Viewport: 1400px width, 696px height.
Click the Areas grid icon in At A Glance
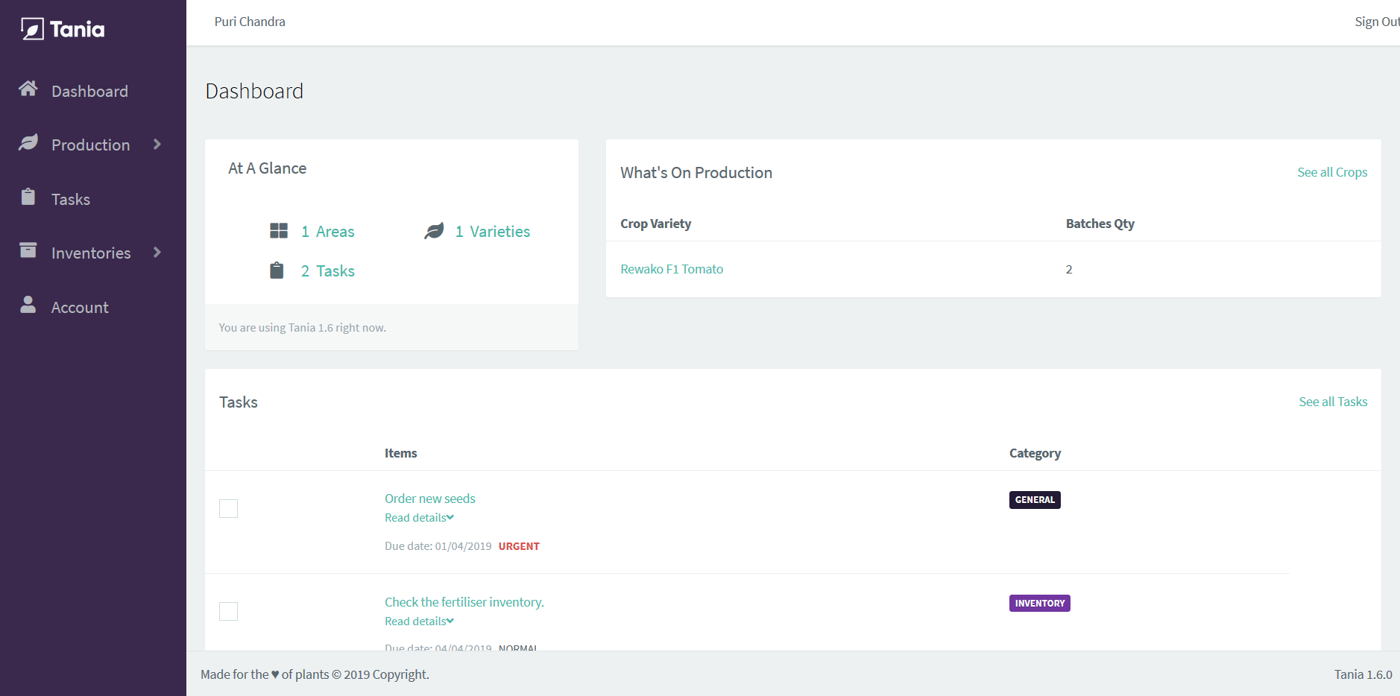point(277,231)
